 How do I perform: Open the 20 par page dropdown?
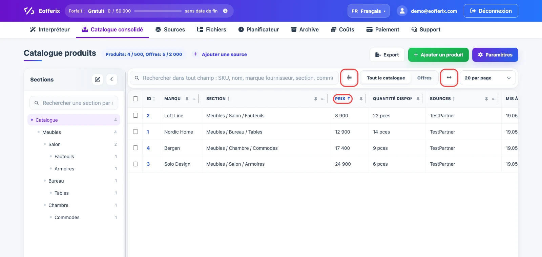[488, 78]
